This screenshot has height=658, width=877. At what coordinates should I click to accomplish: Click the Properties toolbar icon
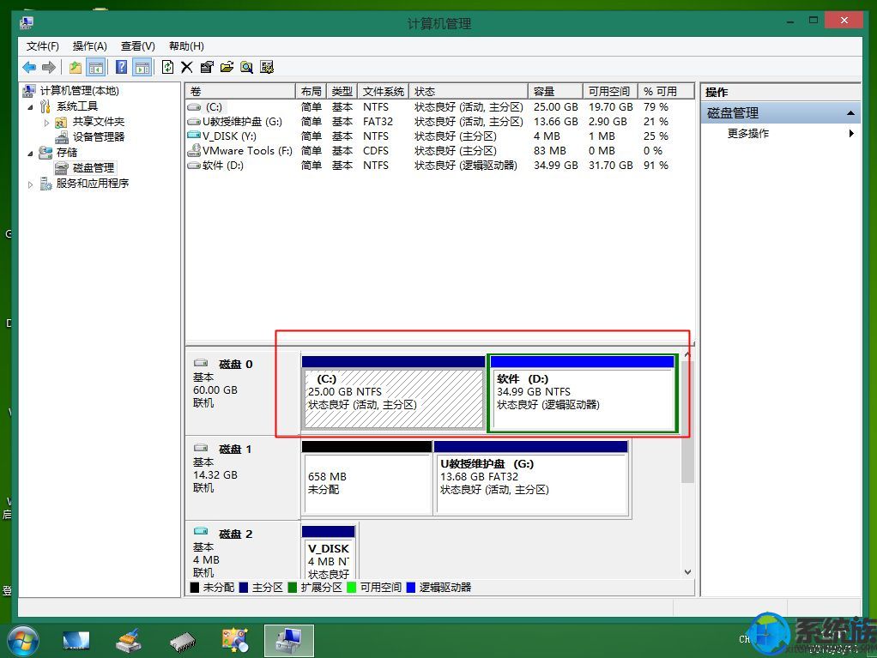coord(207,68)
